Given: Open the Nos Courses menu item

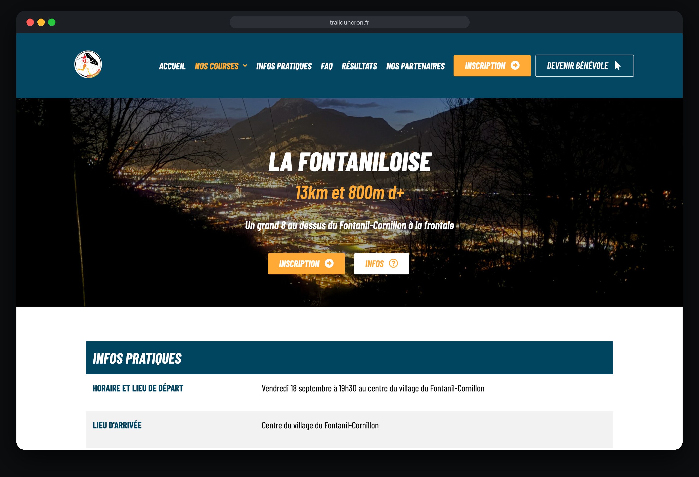Looking at the screenshot, I should [217, 66].
